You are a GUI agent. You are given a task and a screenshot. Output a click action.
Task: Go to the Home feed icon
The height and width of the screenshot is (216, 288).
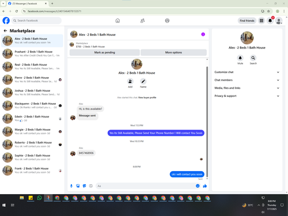(x=118, y=21)
